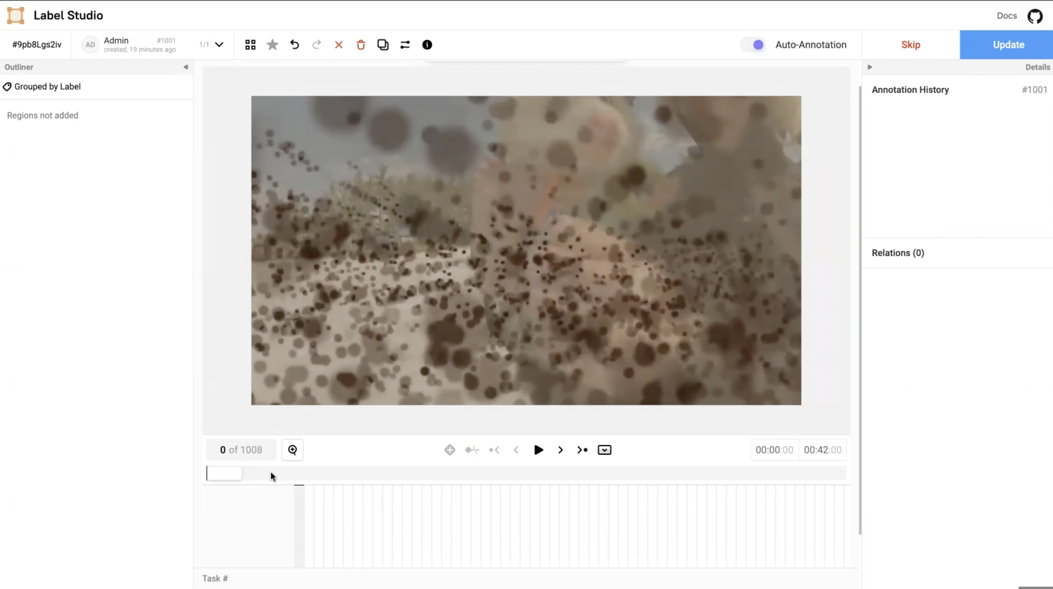Delete annotation with the trash icon

pos(360,45)
